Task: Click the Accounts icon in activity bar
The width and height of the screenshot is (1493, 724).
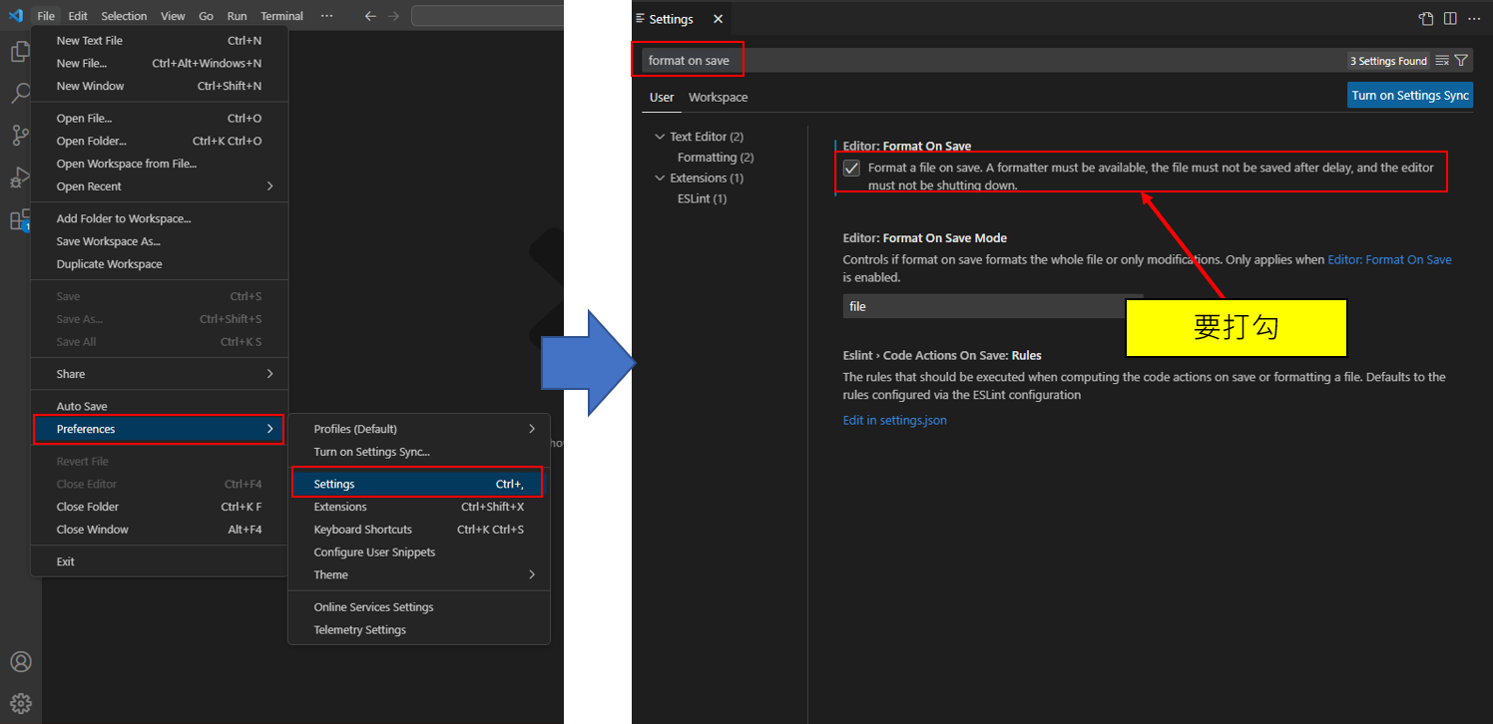Action: coord(20,662)
